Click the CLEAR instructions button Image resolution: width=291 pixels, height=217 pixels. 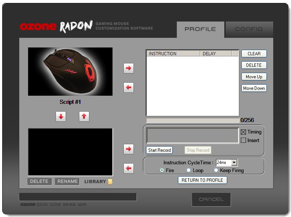[254, 54]
